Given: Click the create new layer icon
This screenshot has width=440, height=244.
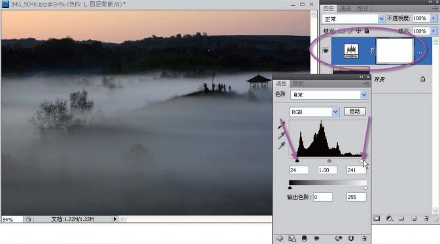Looking at the screenshot, I should click(x=414, y=219).
